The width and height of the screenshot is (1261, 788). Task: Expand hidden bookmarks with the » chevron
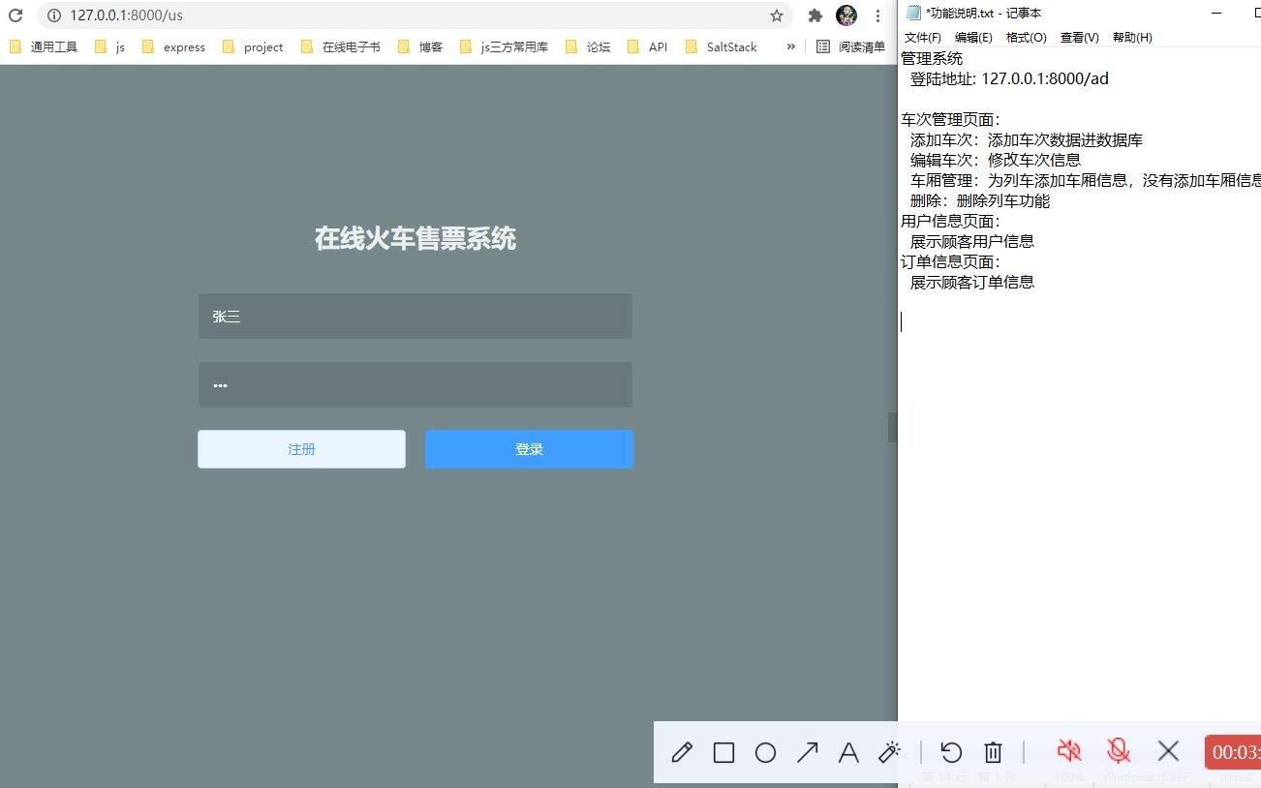click(x=790, y=46)
